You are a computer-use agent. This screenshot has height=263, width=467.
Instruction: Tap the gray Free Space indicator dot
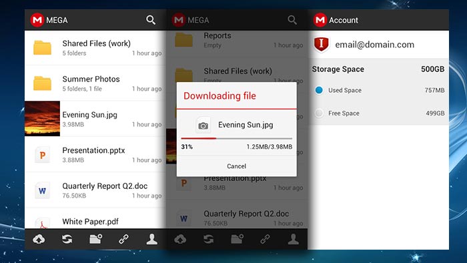point(319,113)
